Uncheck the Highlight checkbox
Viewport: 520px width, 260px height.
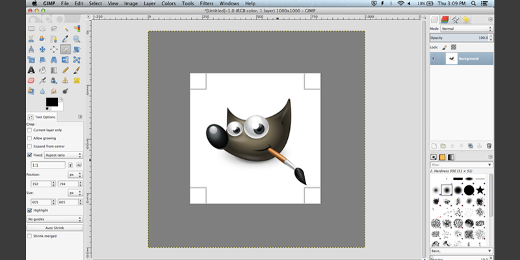coord(29,210)
